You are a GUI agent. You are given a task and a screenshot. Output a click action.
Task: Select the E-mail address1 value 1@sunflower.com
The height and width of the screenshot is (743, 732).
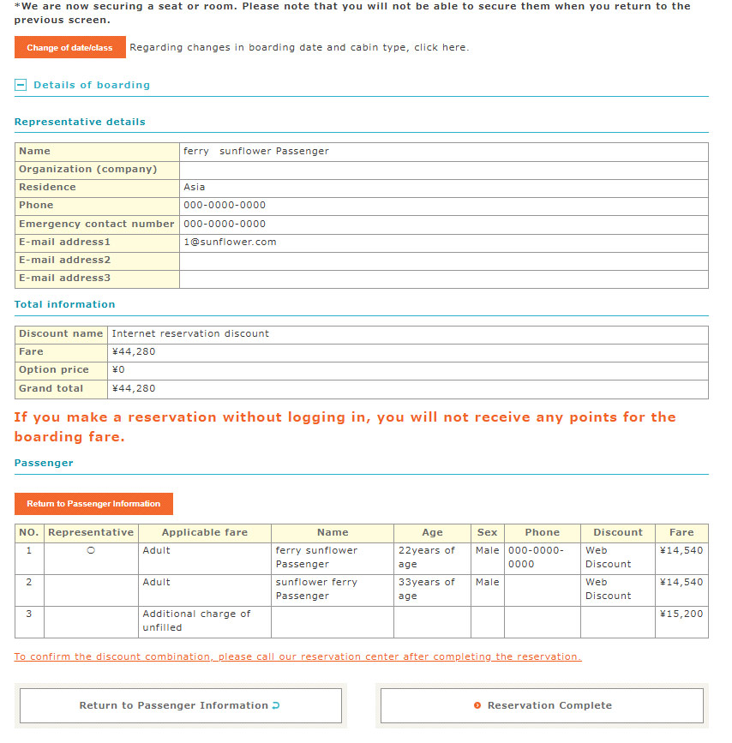pyautogui.click(x=230, y=242)
